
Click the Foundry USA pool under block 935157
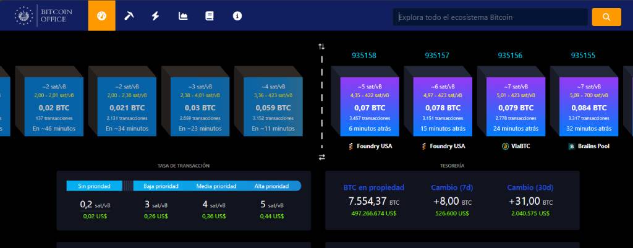tap(443, 146)
